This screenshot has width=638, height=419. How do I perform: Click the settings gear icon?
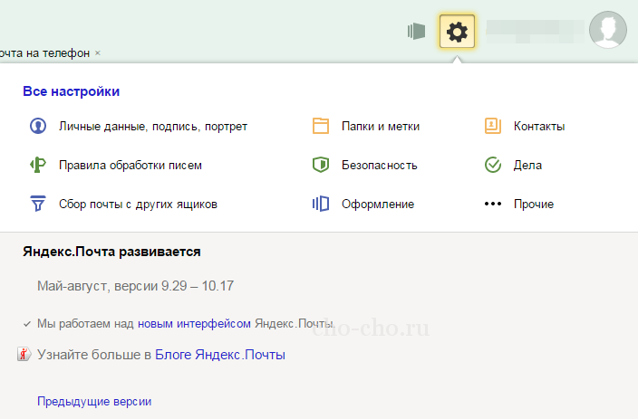pos(458,32)
